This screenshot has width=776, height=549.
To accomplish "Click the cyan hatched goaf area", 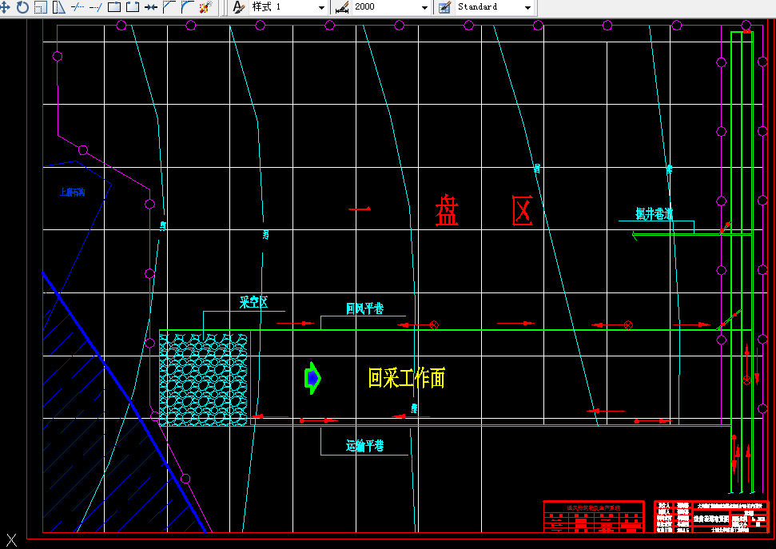I will pyautogui.click(x=204, y=380).
